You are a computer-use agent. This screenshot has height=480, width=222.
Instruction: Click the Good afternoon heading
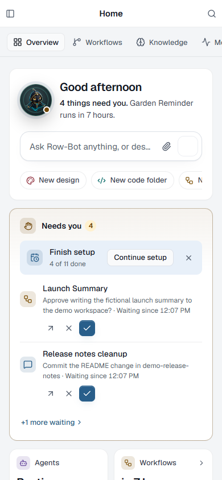point(101,87)
